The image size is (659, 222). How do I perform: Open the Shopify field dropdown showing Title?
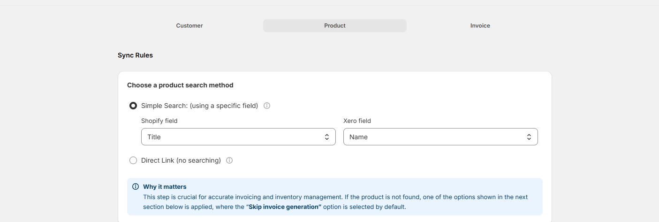[235, 137]
